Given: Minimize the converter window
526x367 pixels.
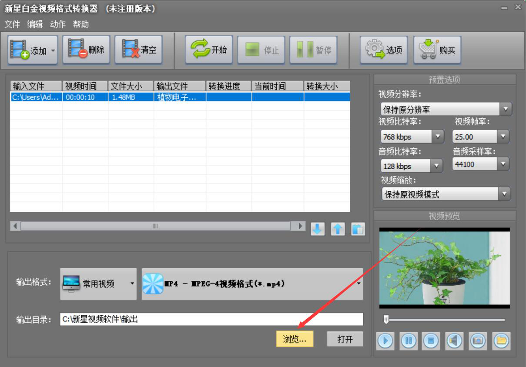Looking at the screenshot, I should (x=504, y=8).
